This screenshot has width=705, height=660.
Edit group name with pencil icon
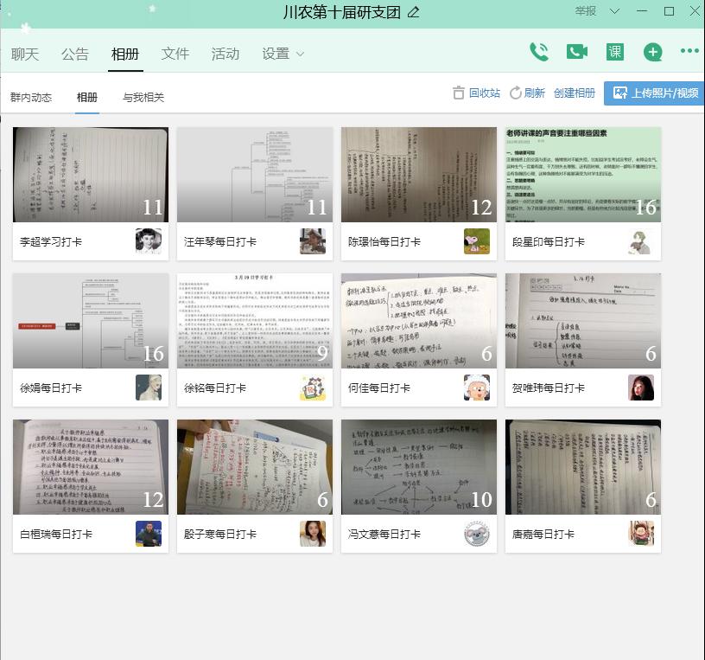414,12
